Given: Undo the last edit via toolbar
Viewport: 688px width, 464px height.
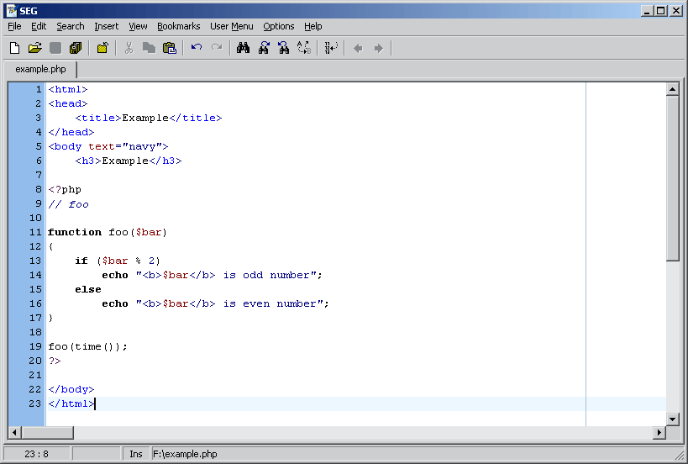Looking at the screenshot, I should click(196, 47).
